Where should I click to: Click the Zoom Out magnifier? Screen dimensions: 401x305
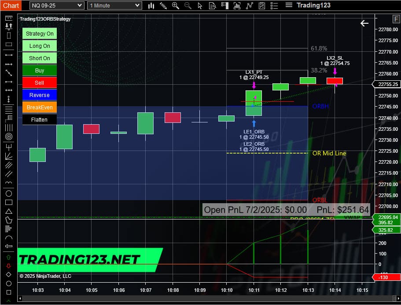pyautogui.click(x=188, y=6)
